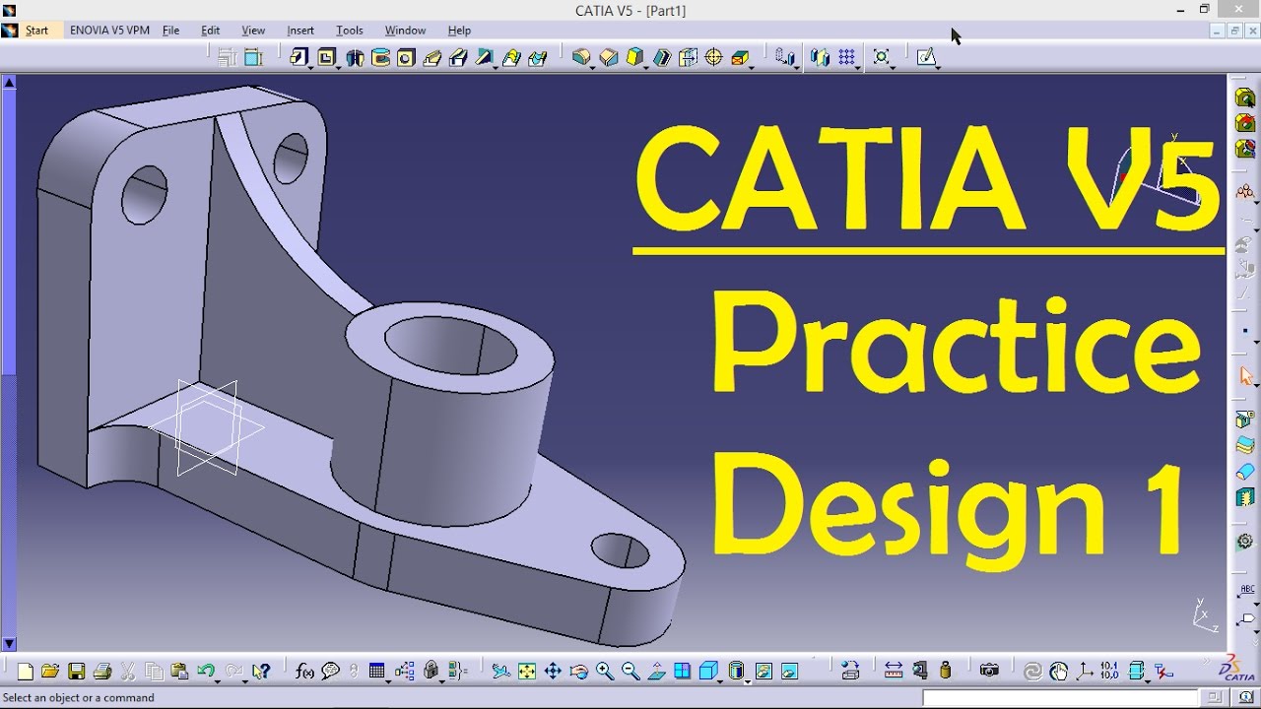
Task: Save the part with the floppy icon
Action: [x=76, y=672]
